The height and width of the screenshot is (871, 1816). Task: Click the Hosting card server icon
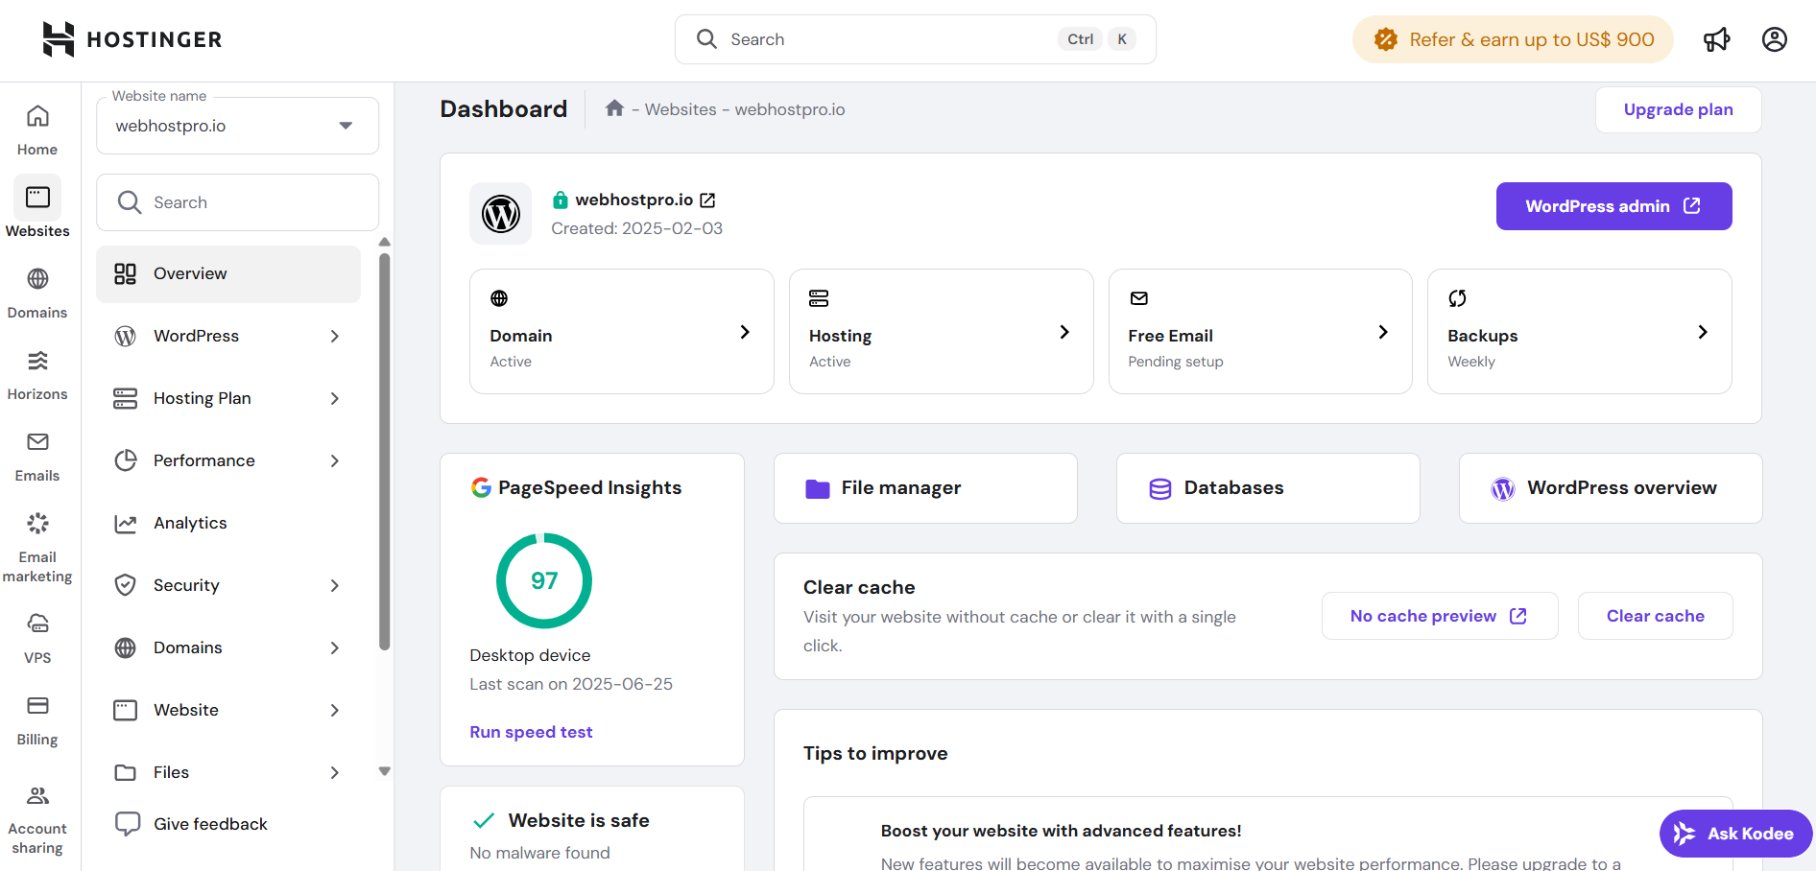(x=819, y=298)
